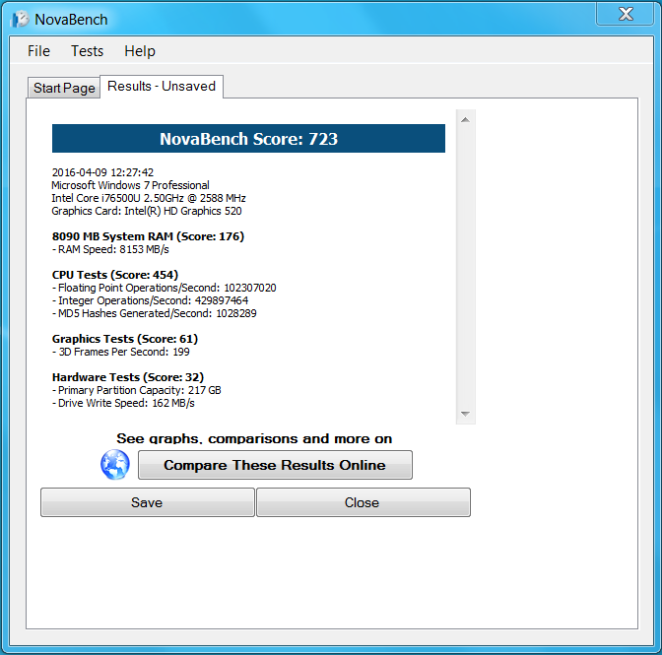Click the 8090 MB System RAM heading
The image size is (662, 655).
(x=148, y=236)
